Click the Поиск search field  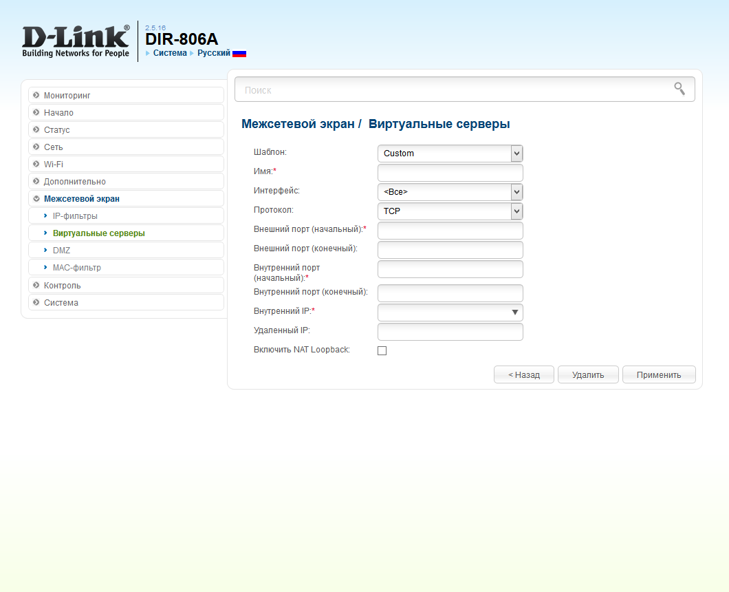click(x=465, y=89)
